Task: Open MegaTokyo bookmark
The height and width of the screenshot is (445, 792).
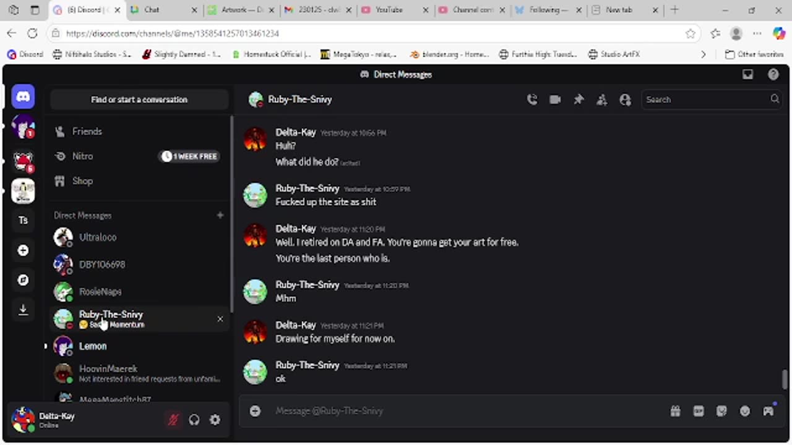Action: coord(358,54)
